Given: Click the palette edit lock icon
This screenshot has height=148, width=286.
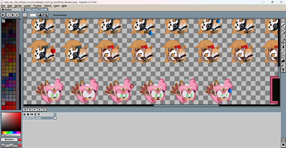Looking at the screenshot, I should point(3,15).
